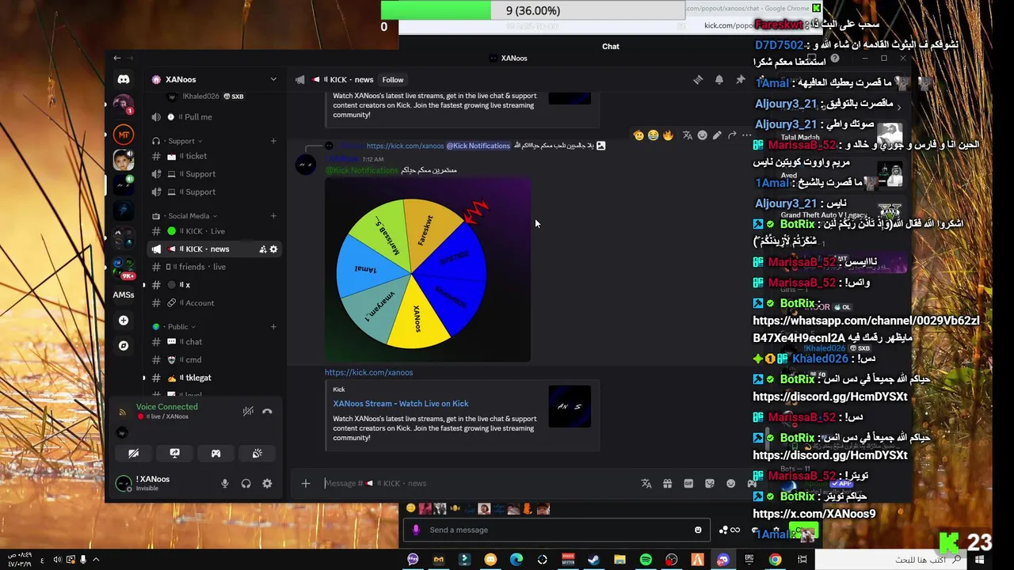Open sticker picker in message bar
1014x570 pixels.
pyautogui.click(x=710, y=484)
